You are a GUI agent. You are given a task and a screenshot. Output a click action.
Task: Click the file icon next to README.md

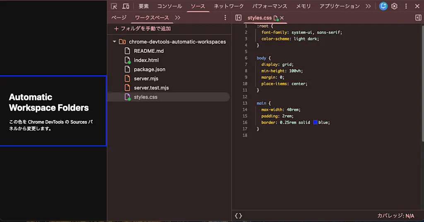(127, 51)
